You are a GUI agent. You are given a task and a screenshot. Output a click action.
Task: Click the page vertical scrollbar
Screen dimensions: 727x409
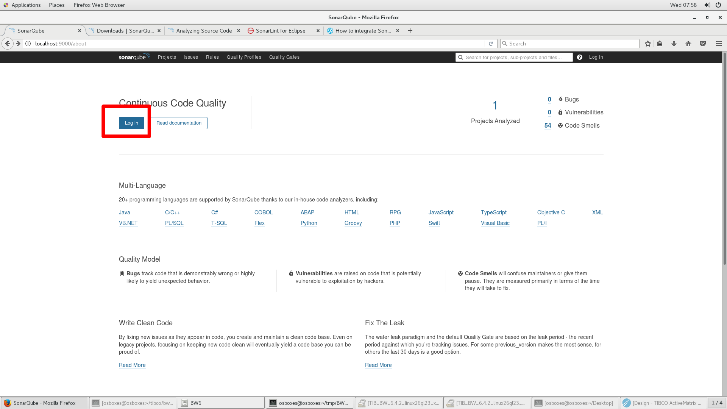pos(724,159)
